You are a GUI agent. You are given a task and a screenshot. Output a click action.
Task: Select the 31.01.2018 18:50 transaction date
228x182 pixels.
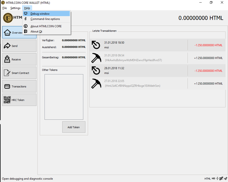(114, 42)
